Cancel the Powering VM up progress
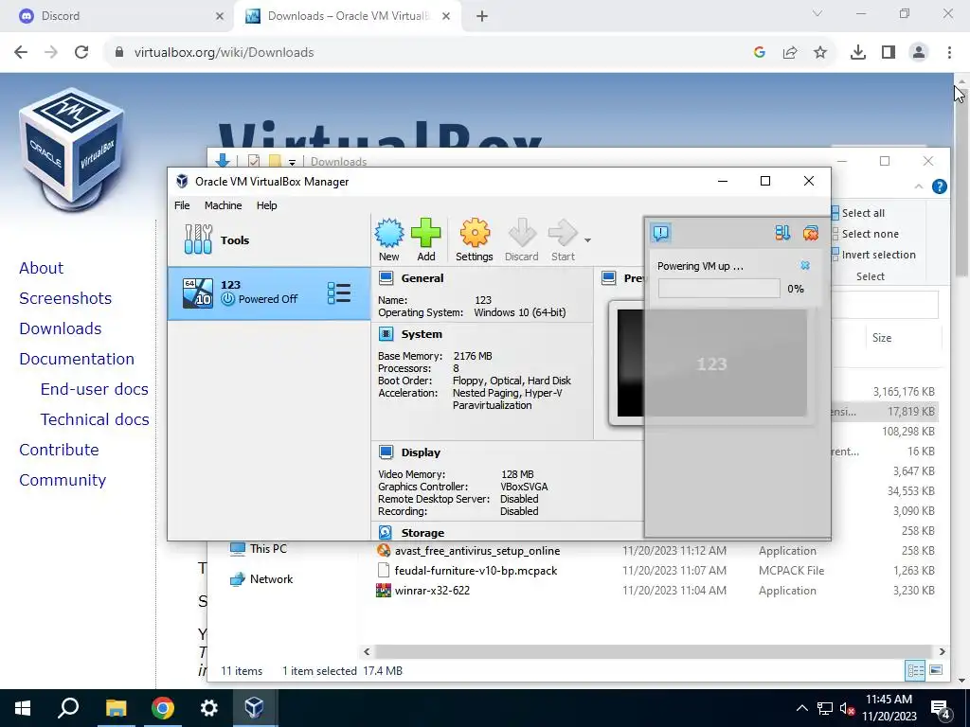Image resolution: width=970 pixels, height=727 pixels. tap(805, 265)
